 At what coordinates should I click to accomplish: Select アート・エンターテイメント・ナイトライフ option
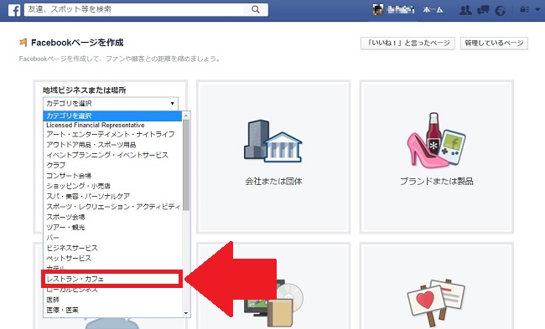pyautogui.click(x=112, y=134)
